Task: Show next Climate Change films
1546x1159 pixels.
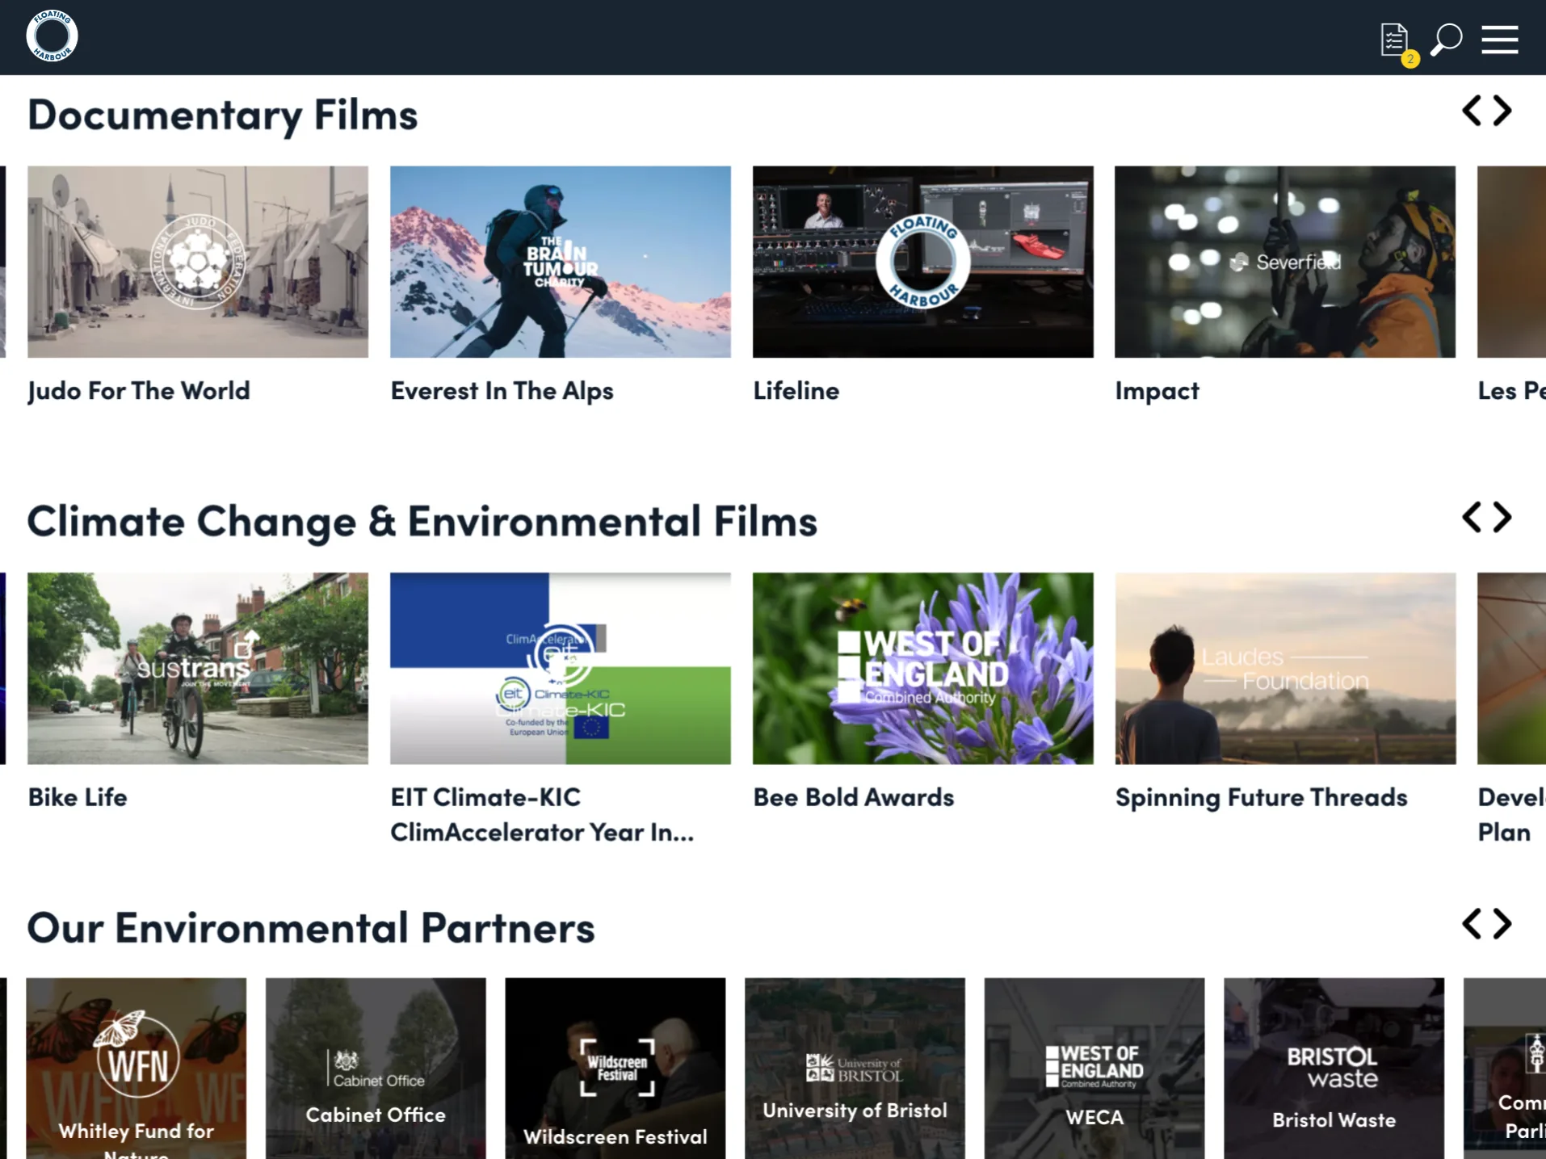Action: [1502, 517]
